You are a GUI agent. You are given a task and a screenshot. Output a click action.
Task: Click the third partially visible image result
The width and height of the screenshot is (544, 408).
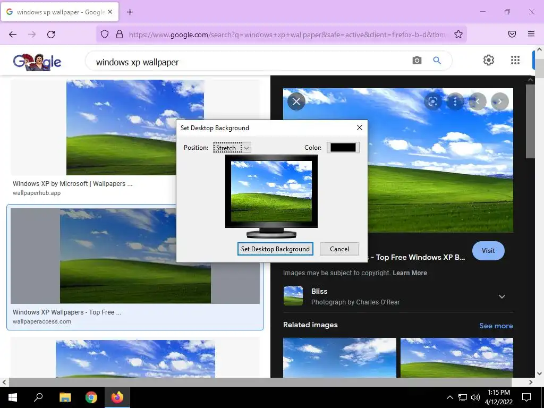pyautogui.click(x=135, y=359)
